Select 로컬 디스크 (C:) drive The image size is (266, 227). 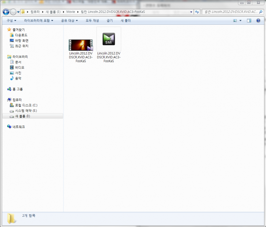pos(26,105)
